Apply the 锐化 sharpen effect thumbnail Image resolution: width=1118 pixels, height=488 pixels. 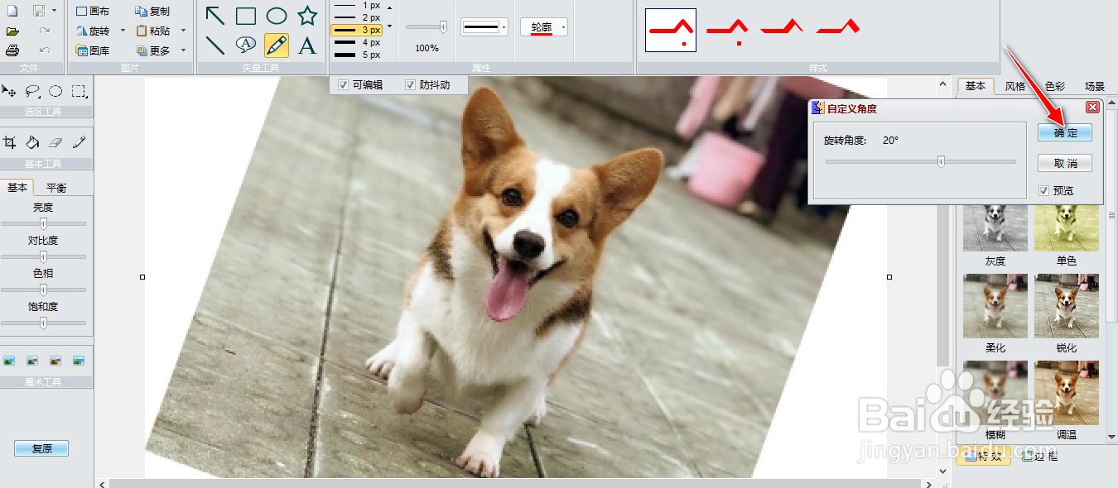coord(1067,305)
